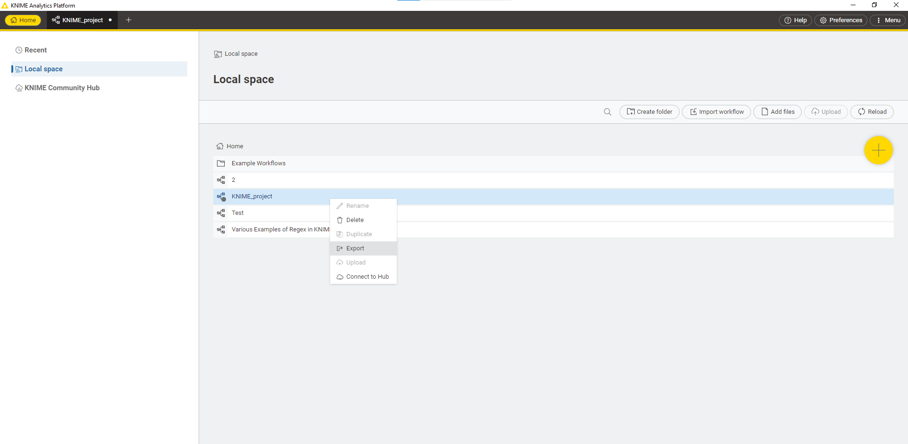The image size is (908, 444).
Task: Click the Create folder button
Action: pos(649,112)
